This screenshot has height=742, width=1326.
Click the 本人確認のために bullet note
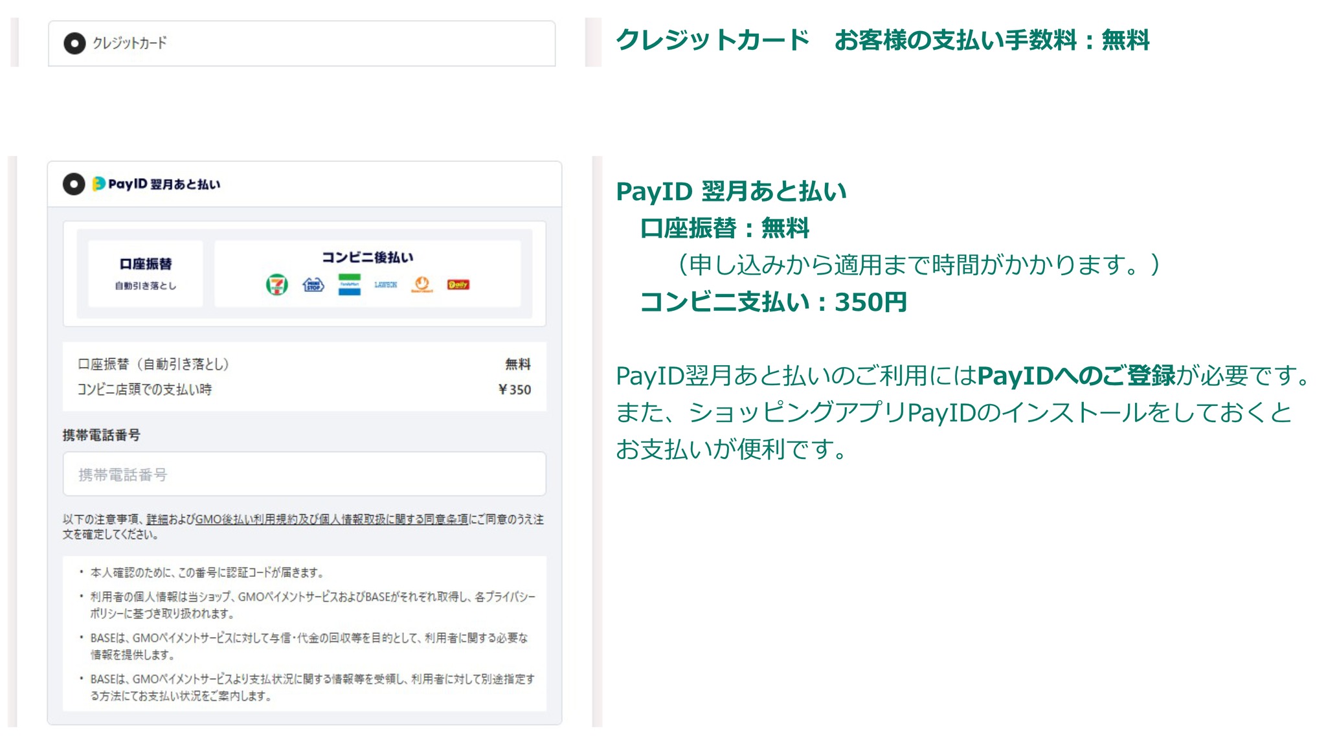[207, 572]
